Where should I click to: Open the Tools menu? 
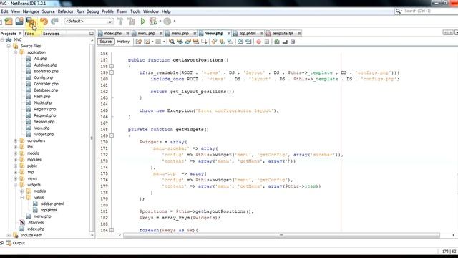(135, 11)
